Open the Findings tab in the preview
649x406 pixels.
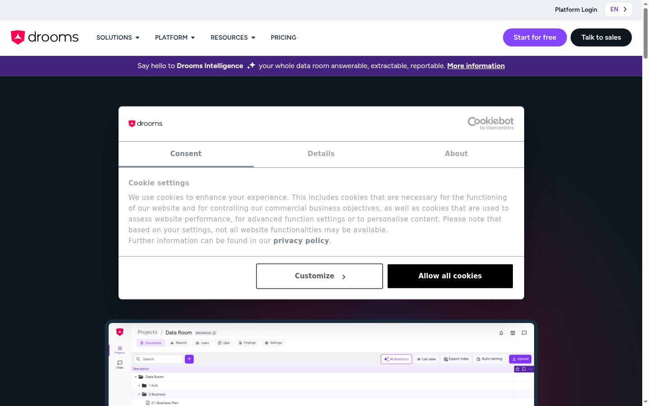[247, 343]
